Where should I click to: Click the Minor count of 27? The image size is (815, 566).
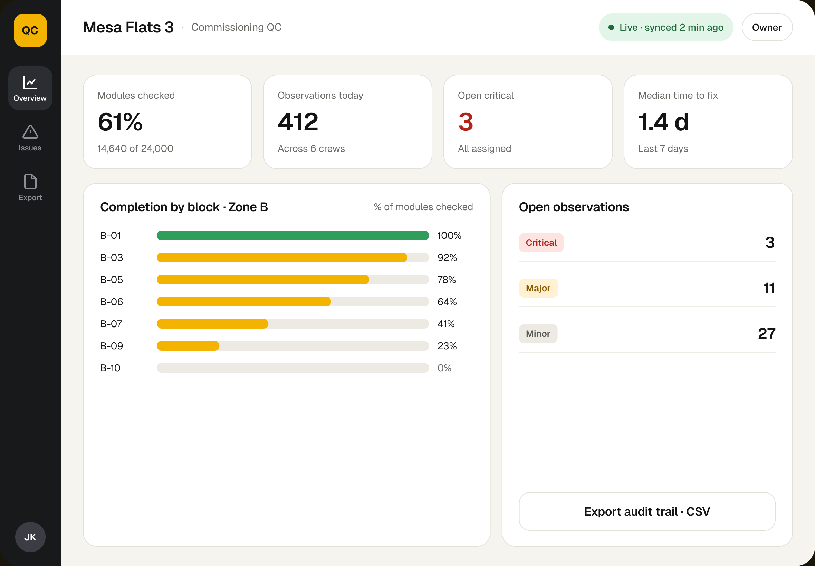click(766, 334)
